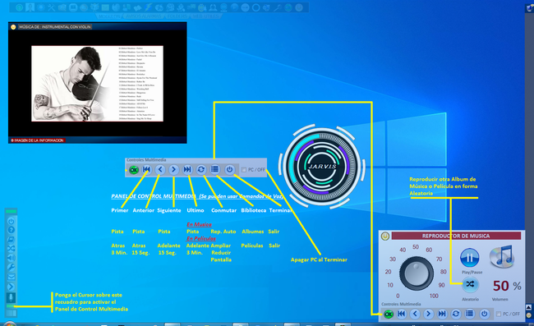
Task: Click the power icon in left sidebar
Action: pos(11,222)
